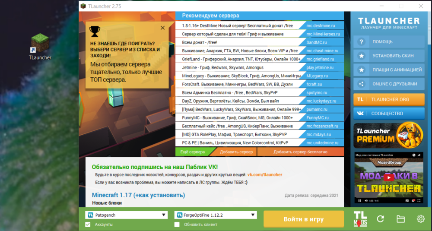This screenshot has width=432, height=231.
Task: Click the VK logo icon
Action: (360, 114)
